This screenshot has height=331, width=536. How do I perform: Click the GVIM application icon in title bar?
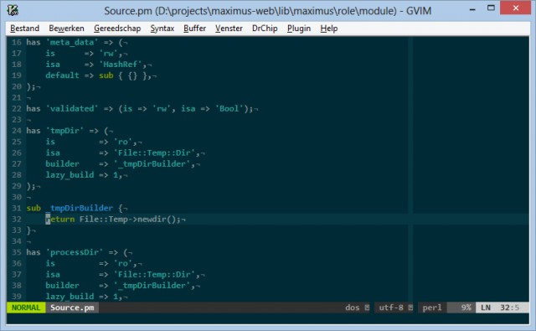coord(13,10)
